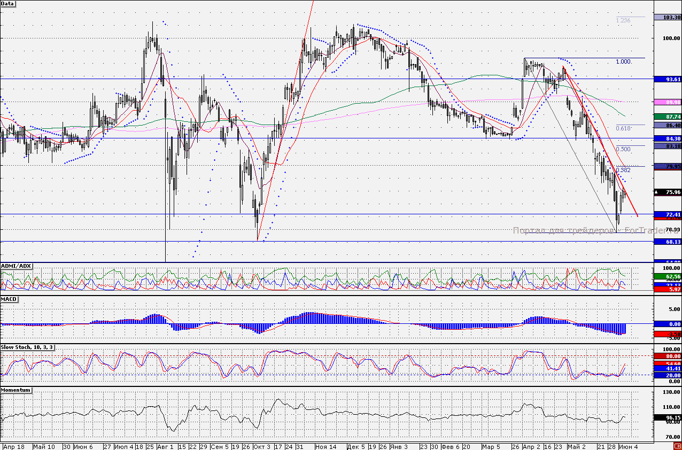This screenshot has width=682, height=450.
Task: Select the pink 89.98 moving average tag
Action: click(x=671, y=102)
